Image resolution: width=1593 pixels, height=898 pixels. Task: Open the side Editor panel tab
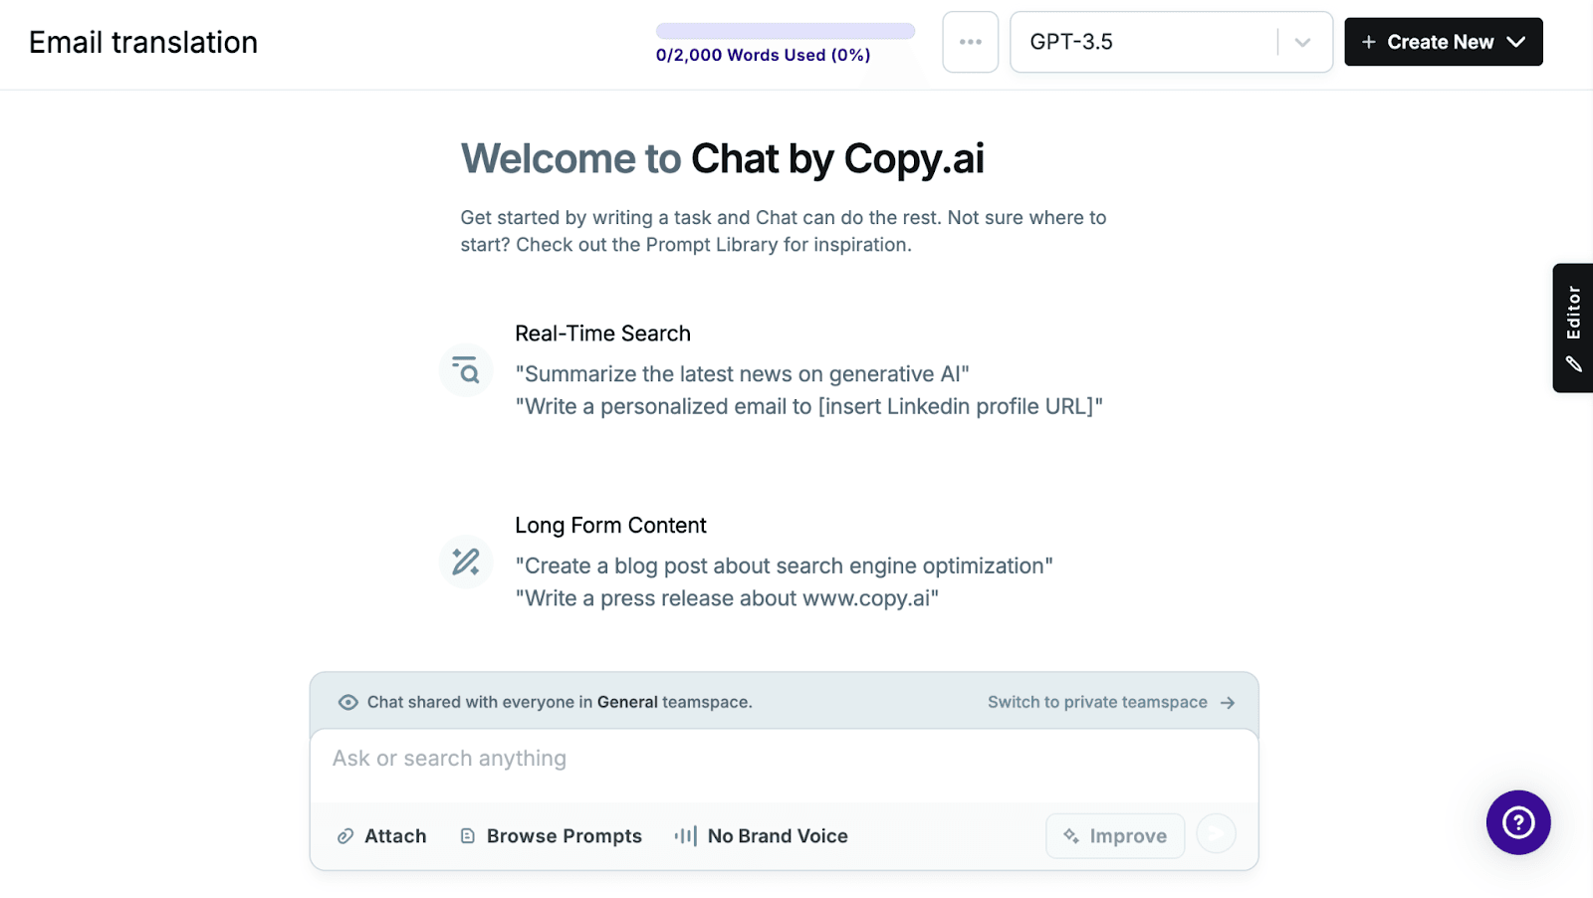coord(1572,328)
